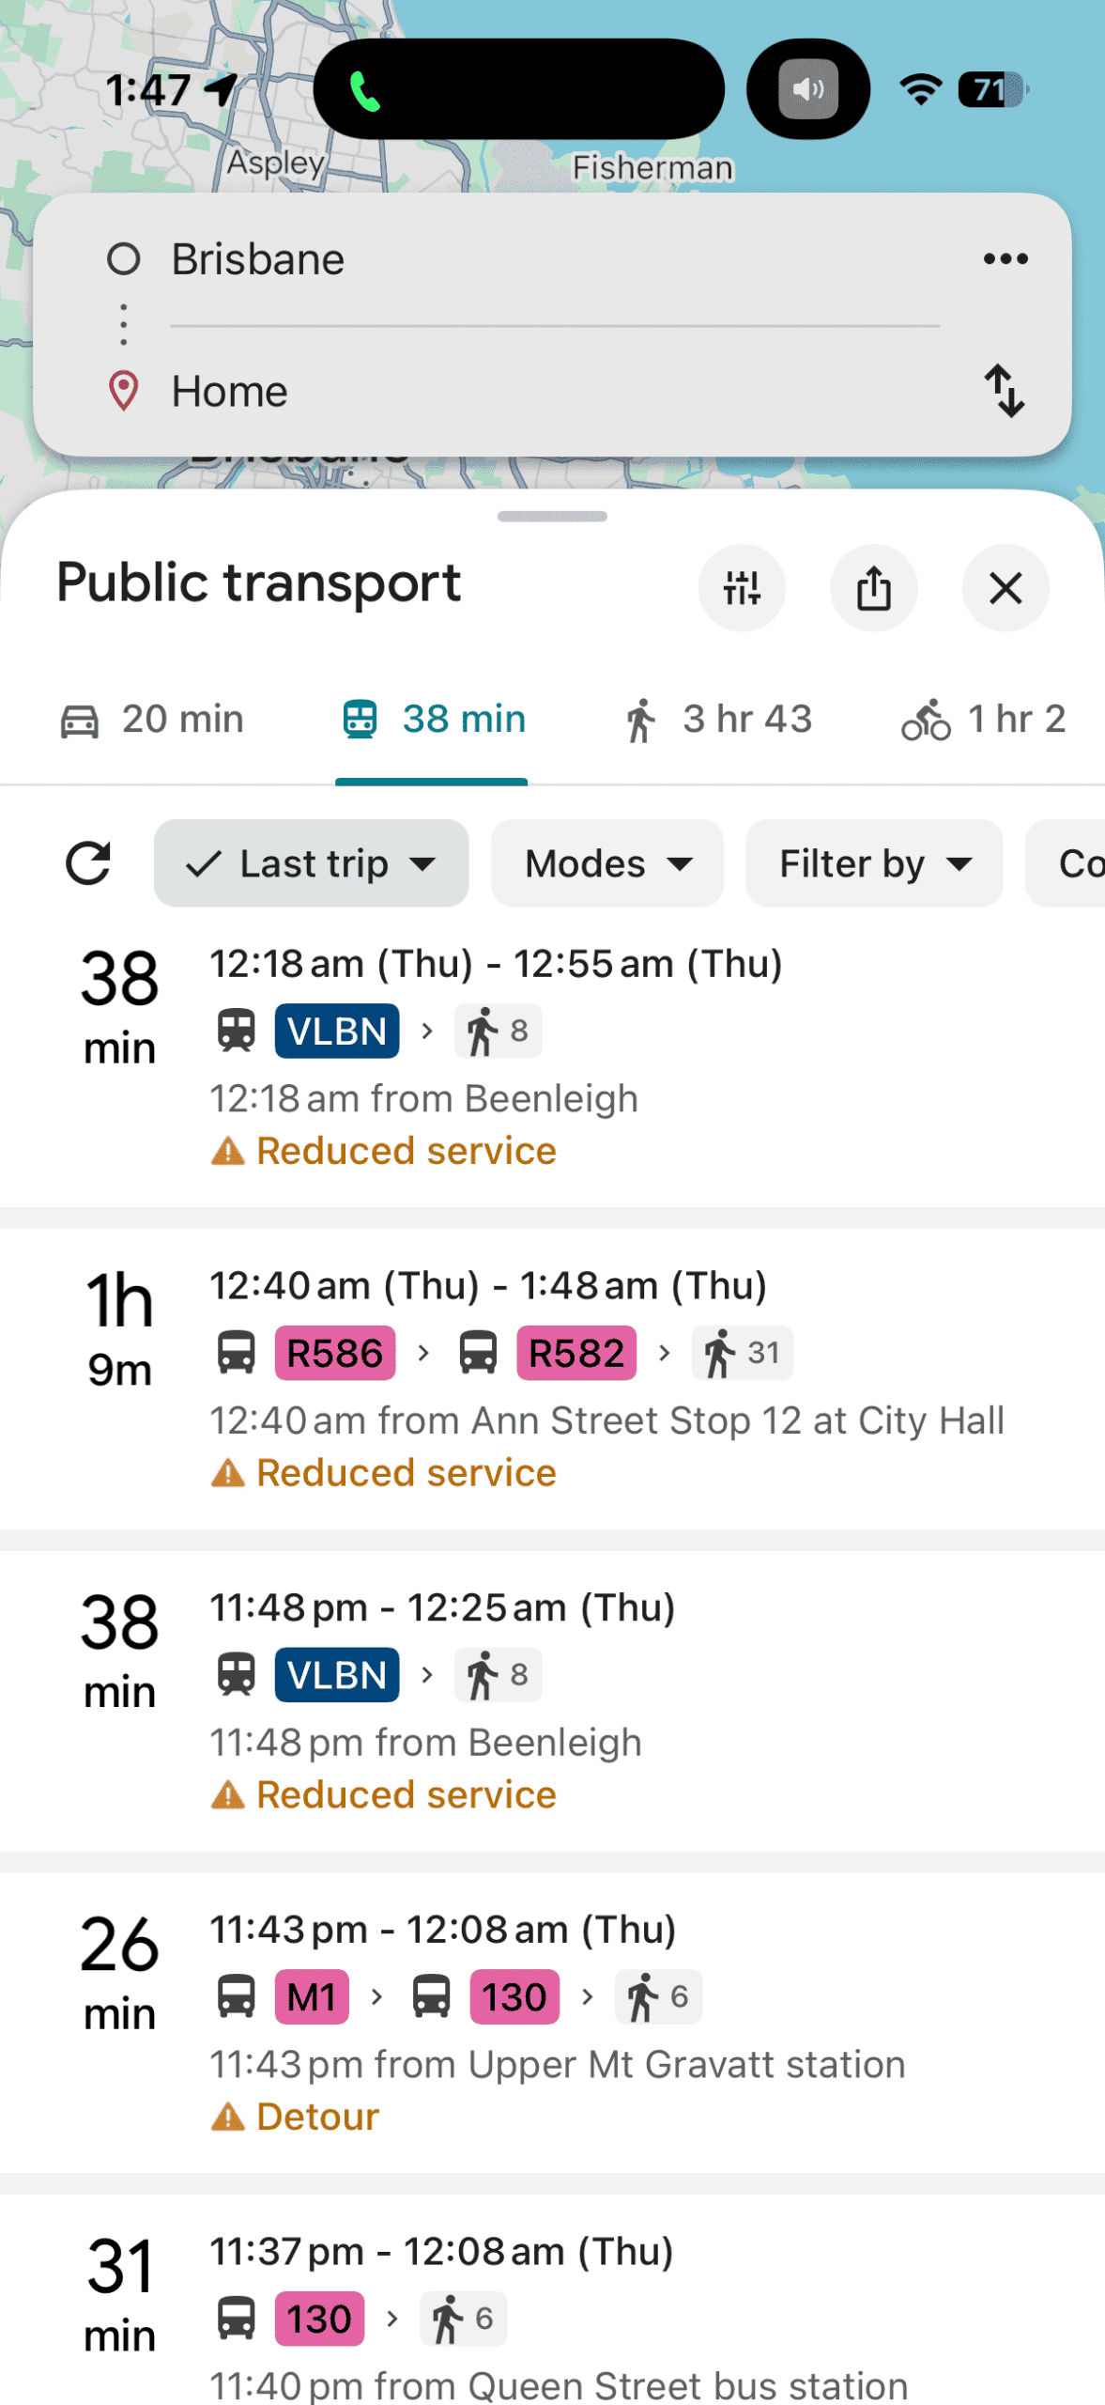The width and height of the screenshot is (1105, 2405).
Task: Open route options sliders icon
Action: pos(741,588)
